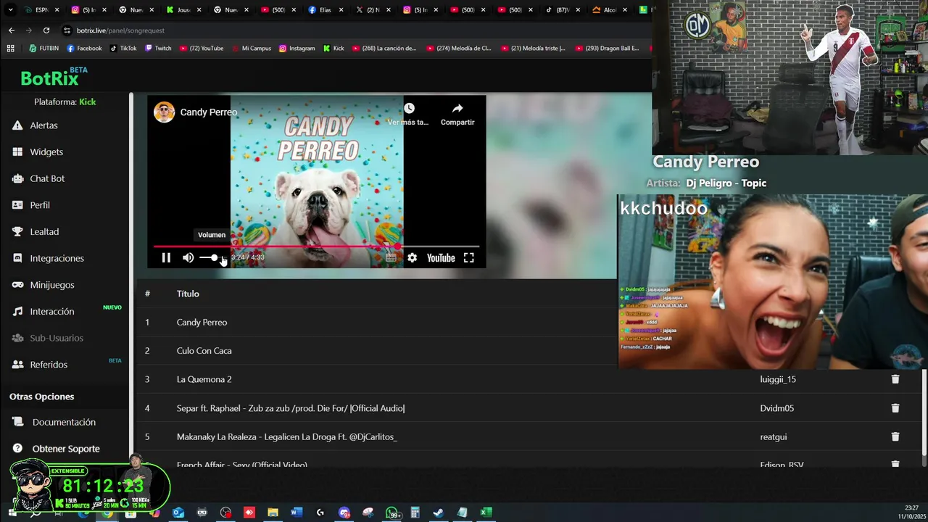Seek on the red video progress bar

pyautogui.click(x=316, y=246)
